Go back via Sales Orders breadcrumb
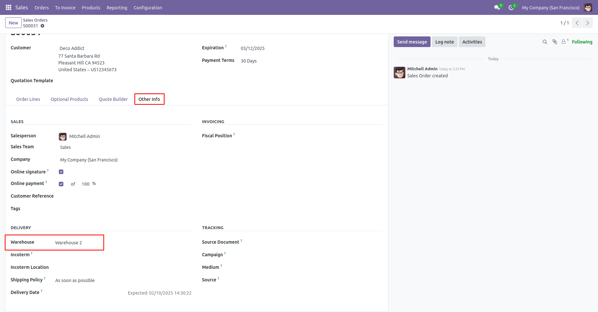The width and height of the screenshot is (598, 312). tap(35, 20)
